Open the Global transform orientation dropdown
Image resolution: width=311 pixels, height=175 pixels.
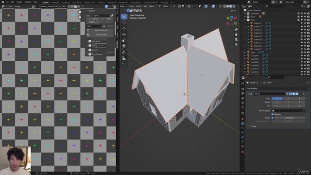[x=165, y=6]
